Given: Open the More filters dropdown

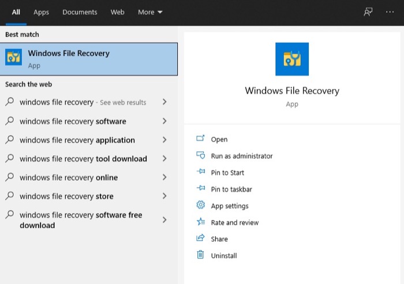Looking at the screenshot, I should pyautogui.click(x=150, y=12).
